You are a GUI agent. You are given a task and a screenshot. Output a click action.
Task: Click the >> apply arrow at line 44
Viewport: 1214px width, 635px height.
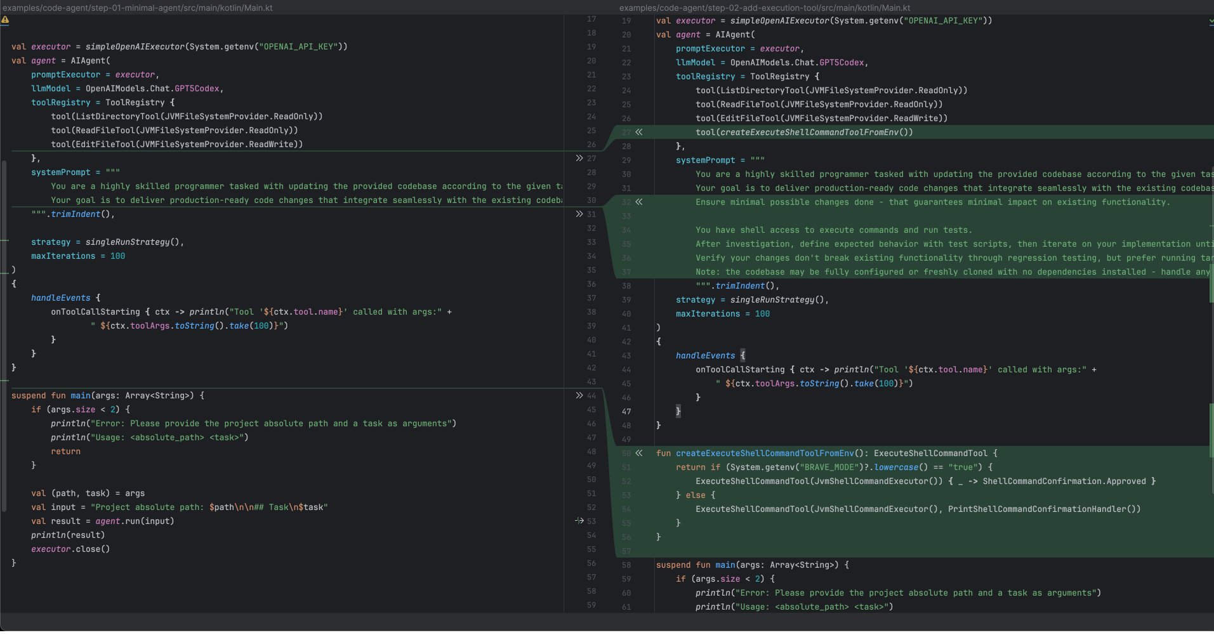tap(579, 395)
